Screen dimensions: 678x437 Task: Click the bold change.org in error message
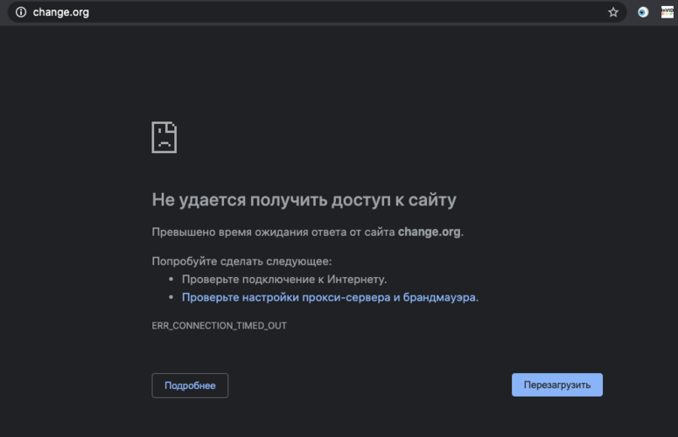click(x=429, y=232)
